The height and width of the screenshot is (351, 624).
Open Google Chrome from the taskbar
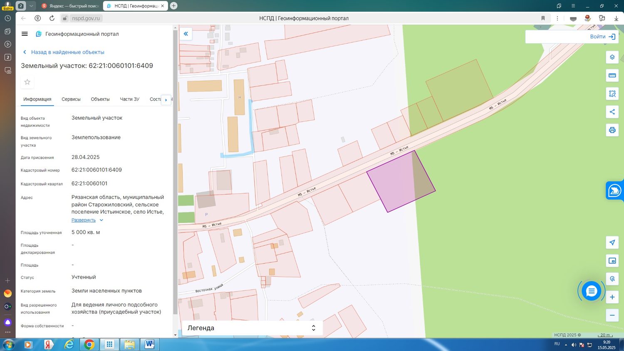[89, 344]
